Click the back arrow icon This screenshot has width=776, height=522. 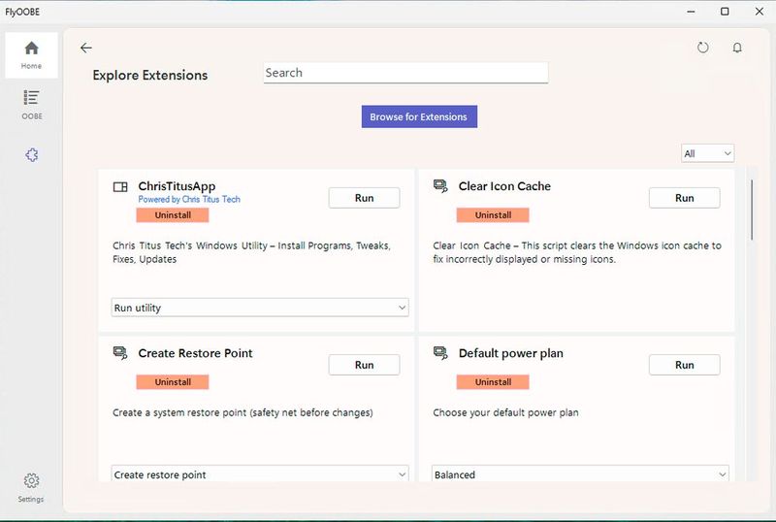[x=86, y=48]
